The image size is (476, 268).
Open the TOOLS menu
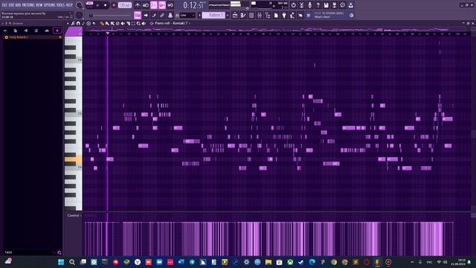click(60, 5)
